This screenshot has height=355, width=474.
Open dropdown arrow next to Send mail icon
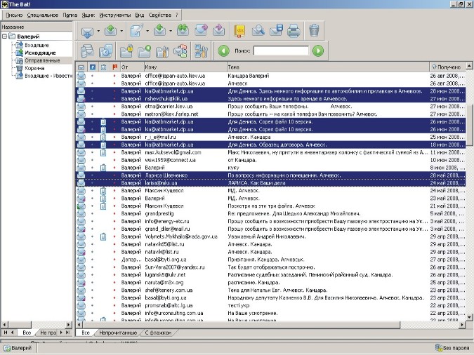(121, 31)
